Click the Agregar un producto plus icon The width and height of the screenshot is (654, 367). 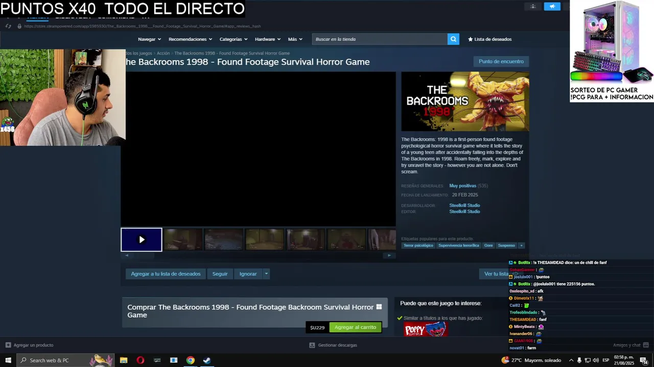[x=8, y=345]
